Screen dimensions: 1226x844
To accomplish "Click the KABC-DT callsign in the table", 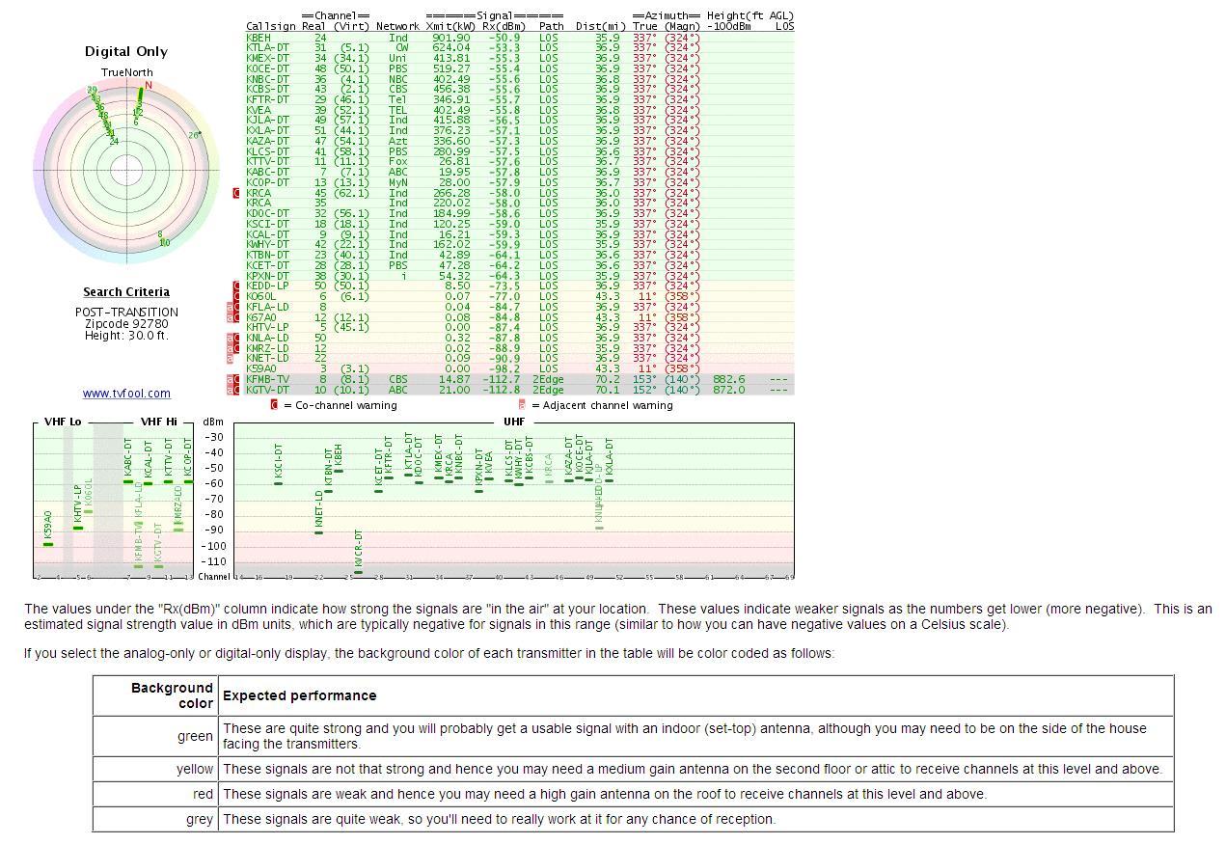I will pos(268,172).
